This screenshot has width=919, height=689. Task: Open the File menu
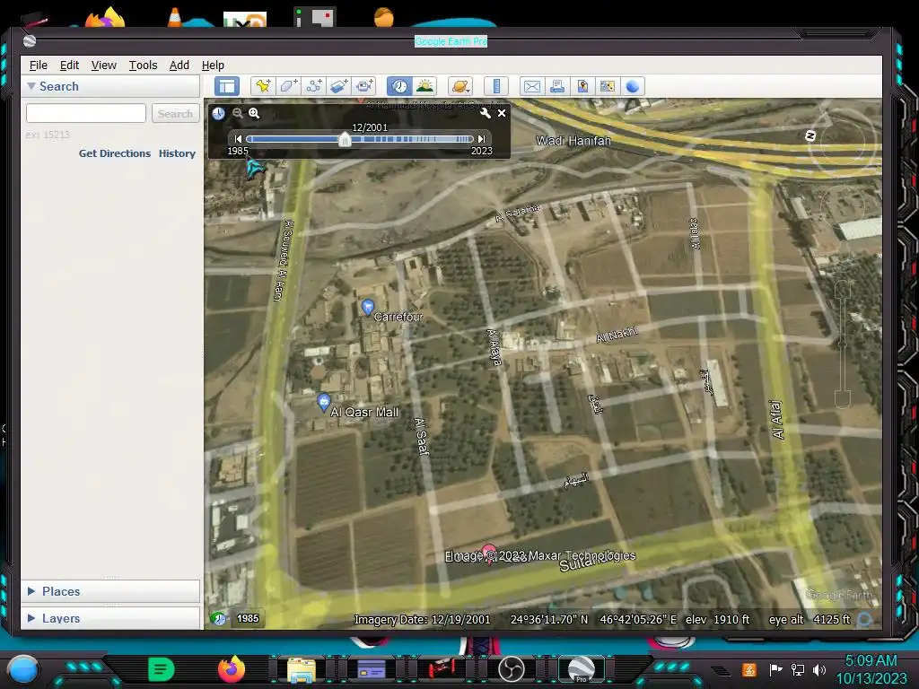click(x=38, y=65)
